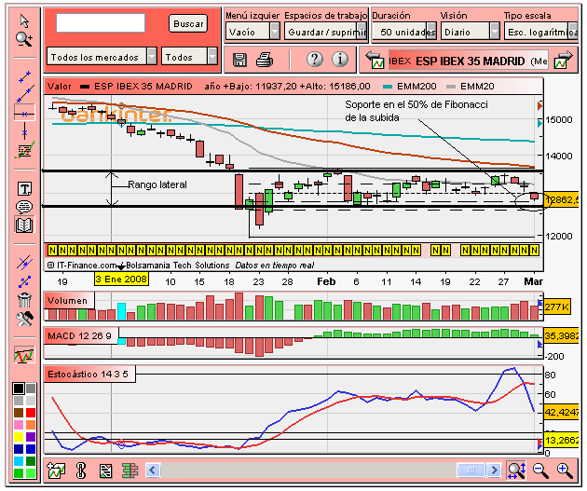Image resolution: width=587 pixels, height=491 pixels.
Task: Toggle the open book icon in sidebar
Action: (24, 225)
